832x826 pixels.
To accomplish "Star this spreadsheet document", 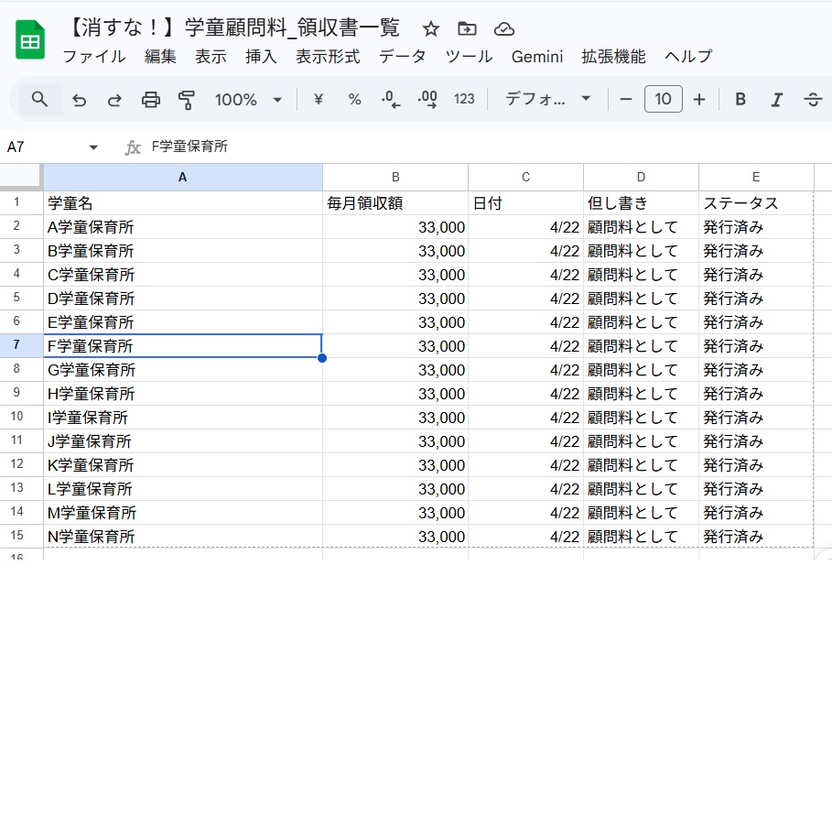I will pyautogui.click(x=430, y=28).
